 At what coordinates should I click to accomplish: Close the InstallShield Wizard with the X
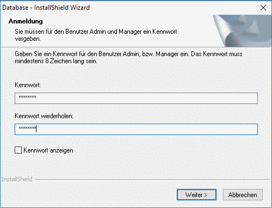pos(263,8)
